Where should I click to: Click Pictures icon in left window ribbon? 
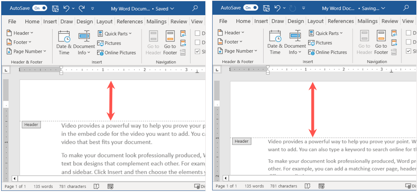pos(100,43)
